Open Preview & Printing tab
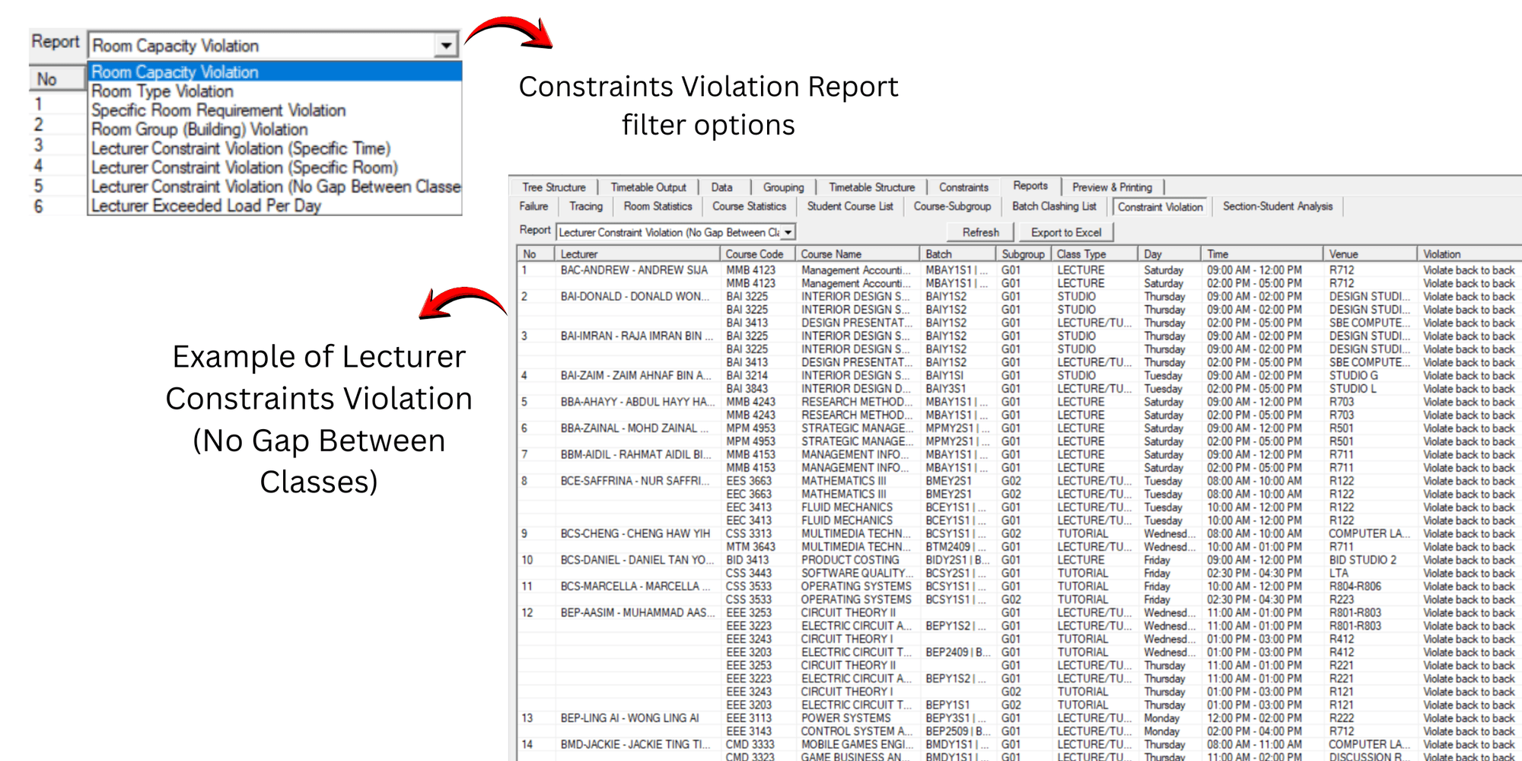The width and height of the screenshot is (1522, 761). 1112,187
